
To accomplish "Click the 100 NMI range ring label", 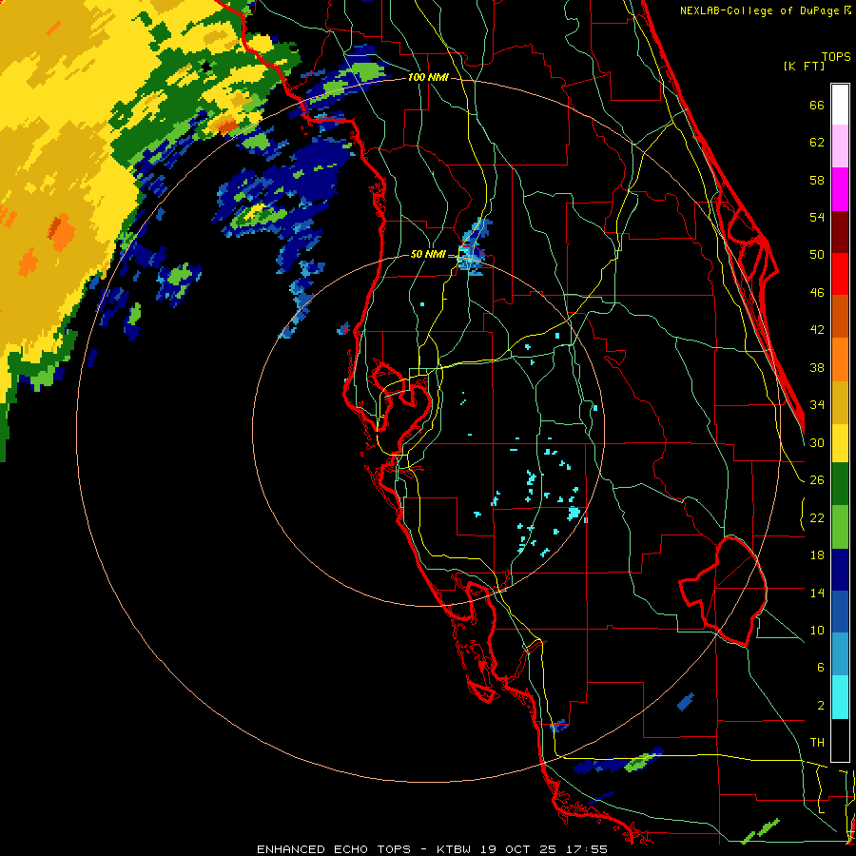I will [428, 77].
